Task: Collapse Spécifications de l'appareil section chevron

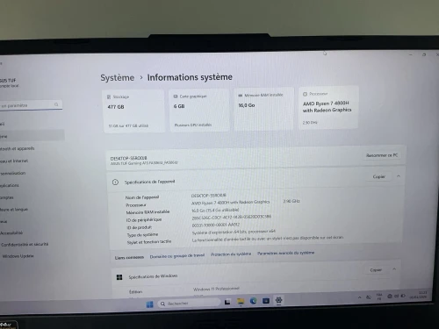Action: click(399, 176)
